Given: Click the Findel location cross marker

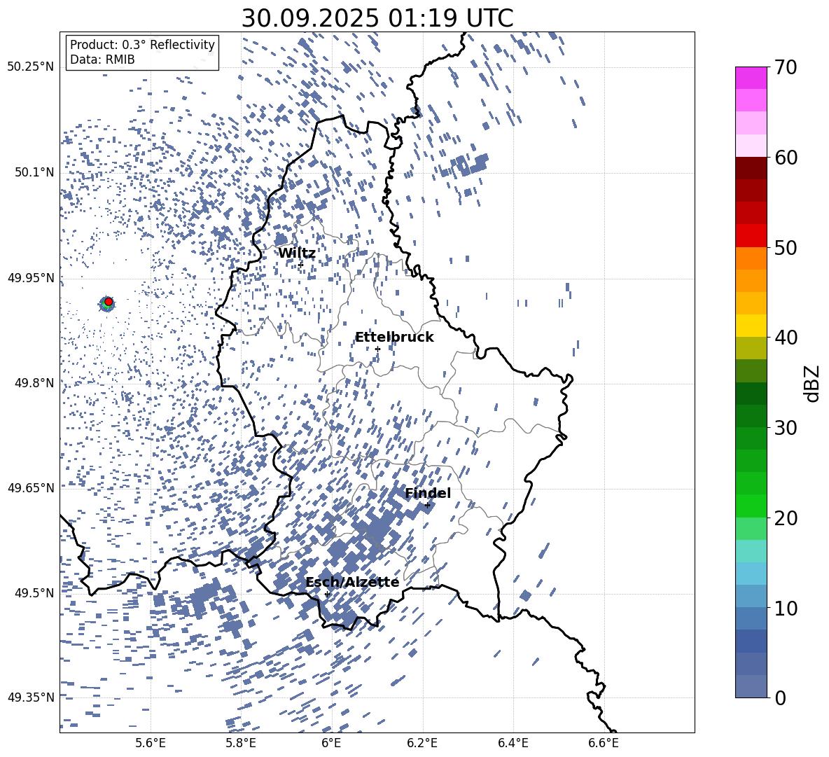Looking at the screenshot, I should pyautogui.click(x=427, y=506).
